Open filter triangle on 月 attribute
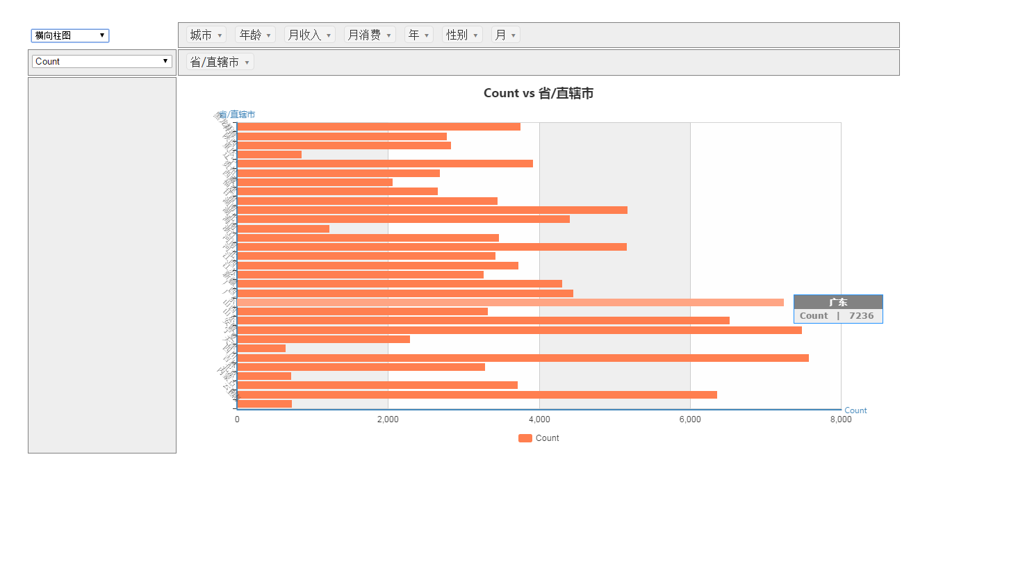Screen dimensions: 1009x566 point(514,35)
